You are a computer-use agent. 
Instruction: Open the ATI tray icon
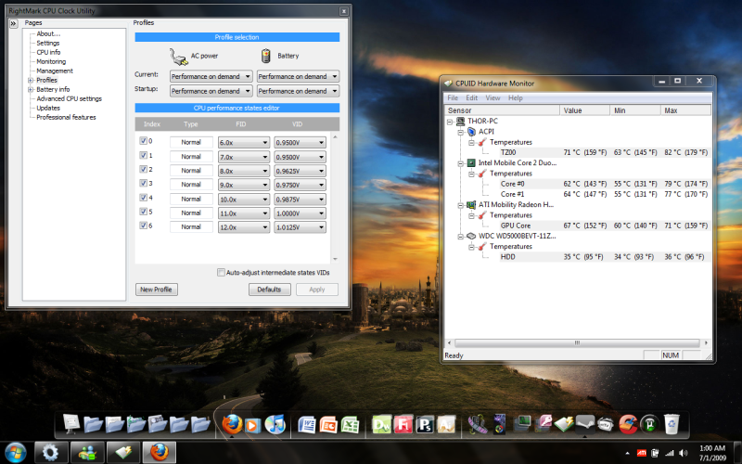(x=642, y=454)
